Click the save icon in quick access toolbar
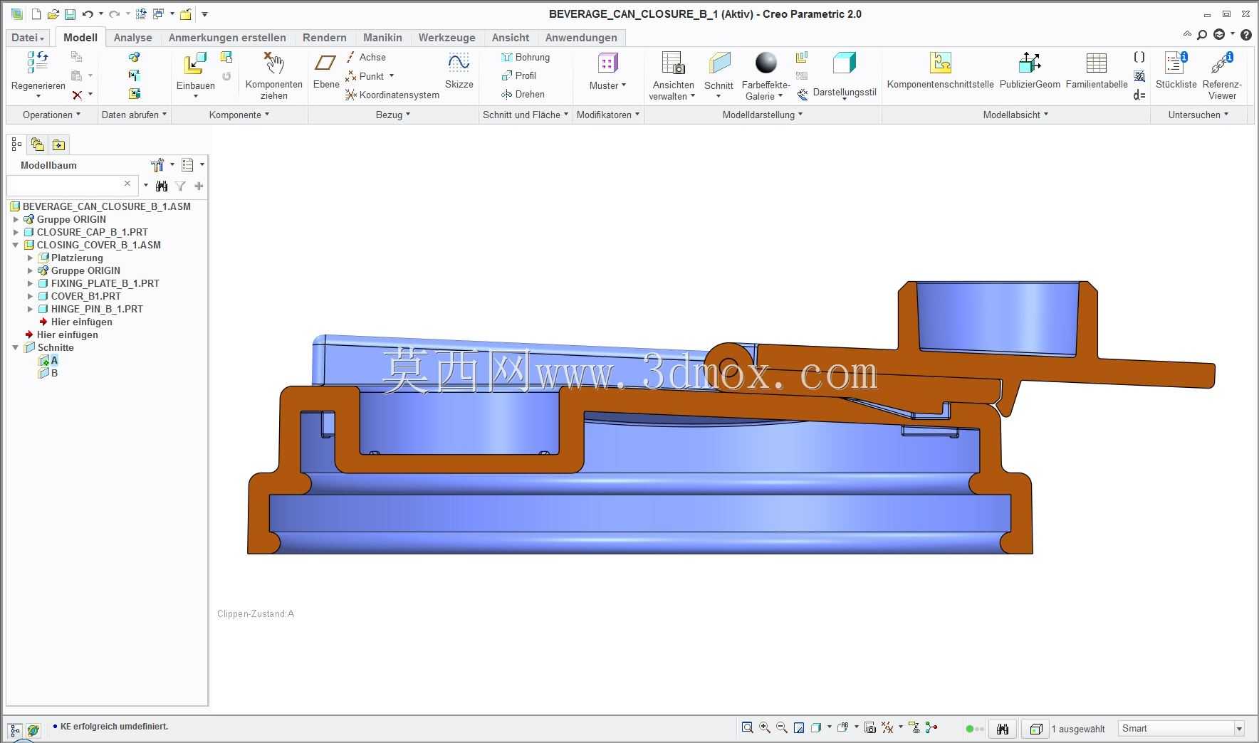The height and width of the screenshot is (743, 1259). 70,14
